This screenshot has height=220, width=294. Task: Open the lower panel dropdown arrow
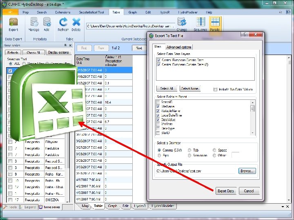(x=283, y=207)
